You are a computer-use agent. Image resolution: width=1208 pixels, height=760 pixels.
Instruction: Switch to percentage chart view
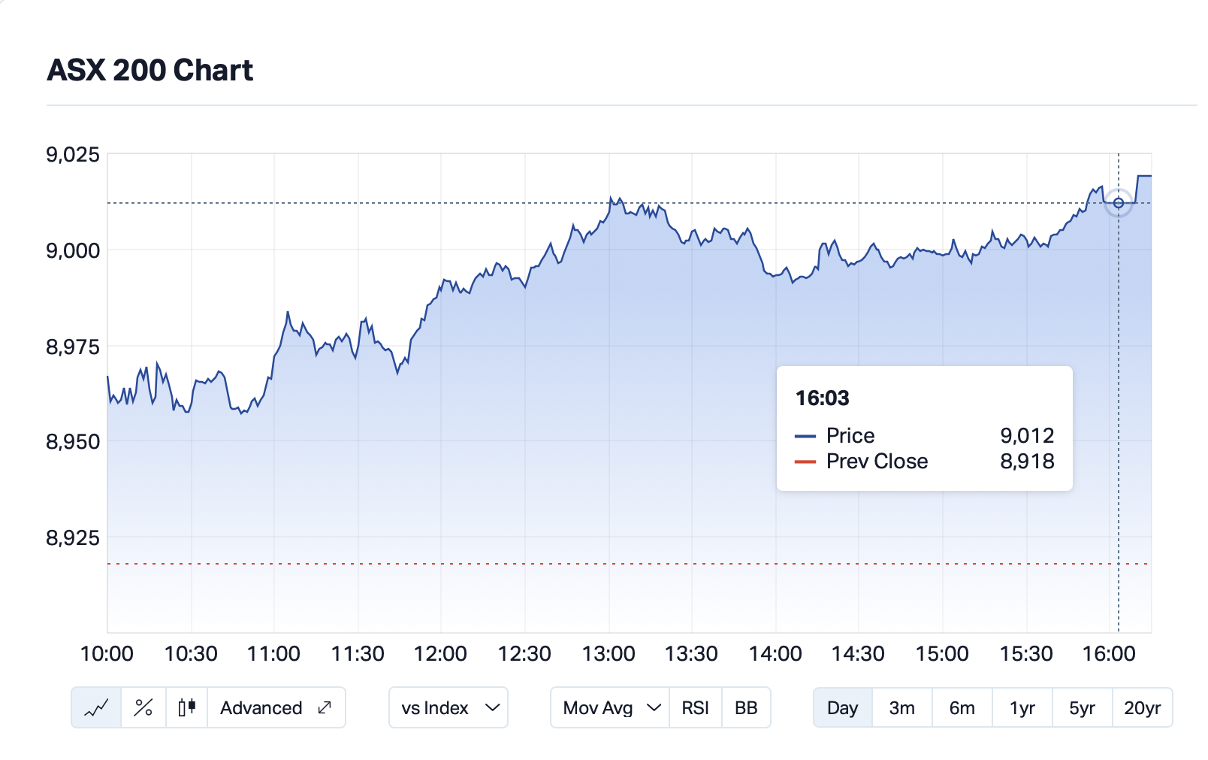coord(143,707)
